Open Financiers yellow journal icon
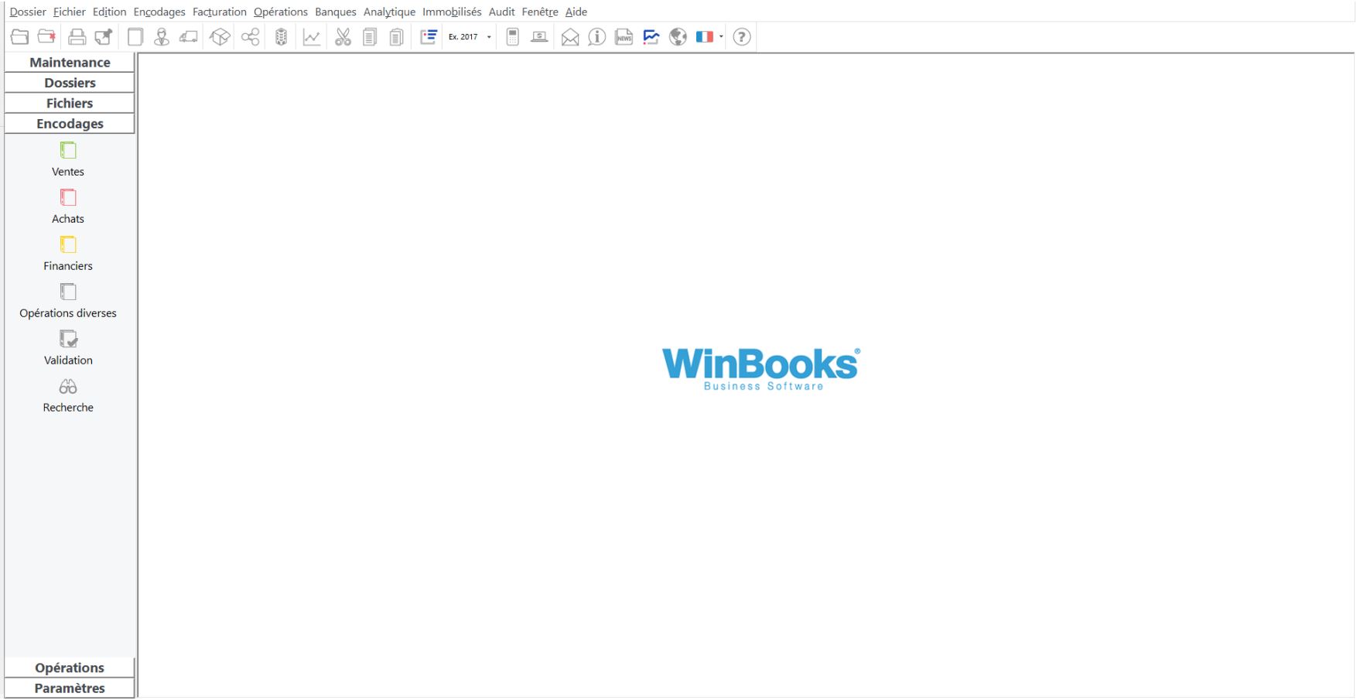1357x700 pixels. pos(68,244)
